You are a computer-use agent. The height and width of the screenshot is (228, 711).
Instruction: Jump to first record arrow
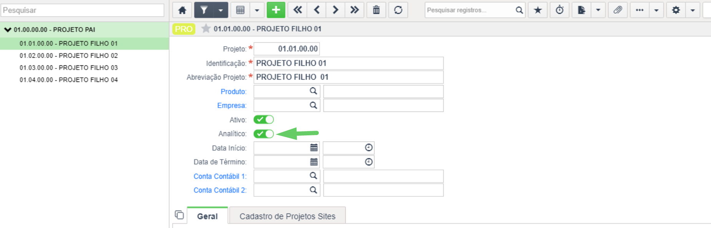(298, 10)
